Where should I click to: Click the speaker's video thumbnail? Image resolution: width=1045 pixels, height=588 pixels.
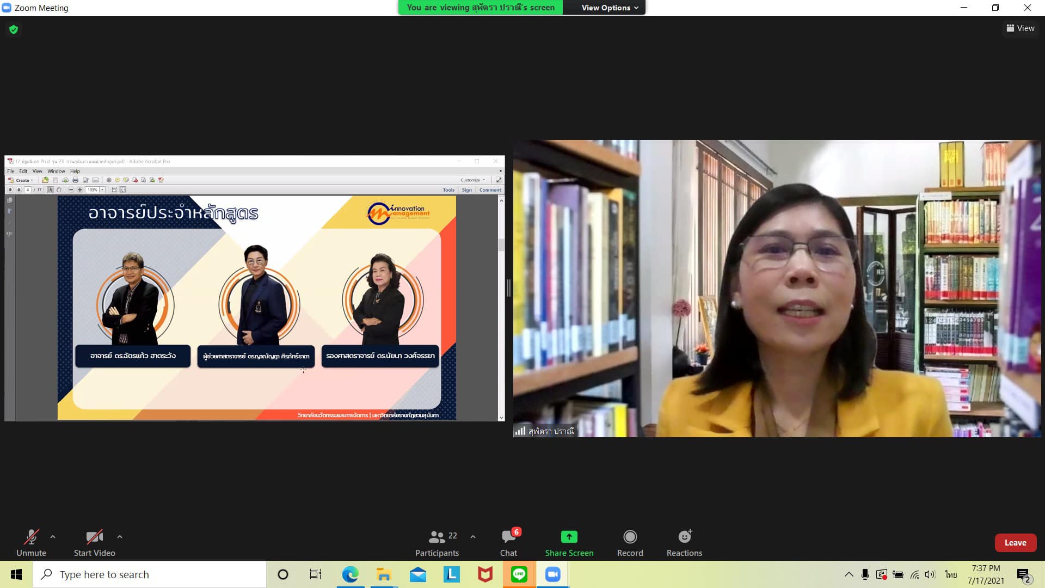pos(777,289)
